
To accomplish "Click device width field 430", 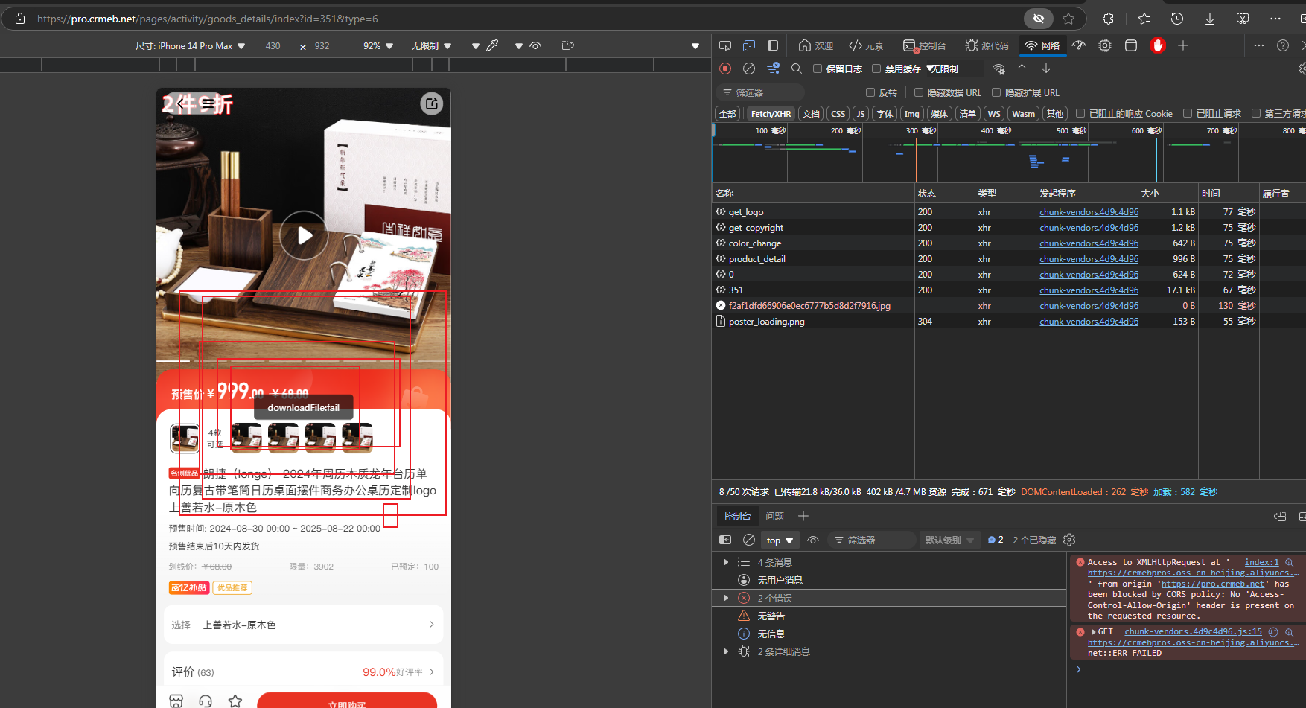I will [x=273, y=45].
